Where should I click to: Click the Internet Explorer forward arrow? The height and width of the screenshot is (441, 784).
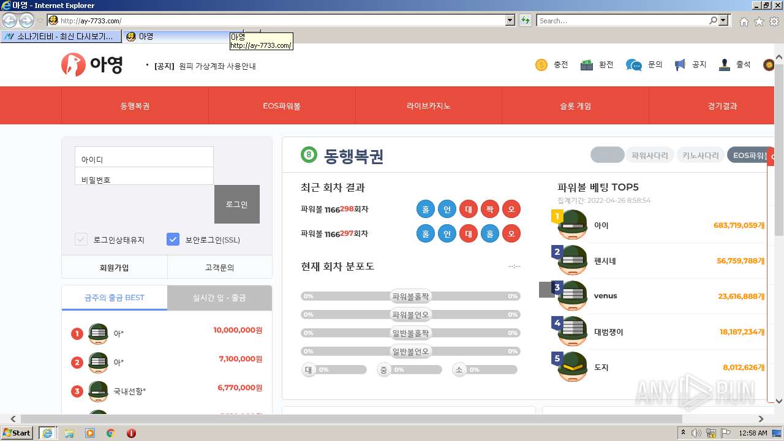click(26, 20)
